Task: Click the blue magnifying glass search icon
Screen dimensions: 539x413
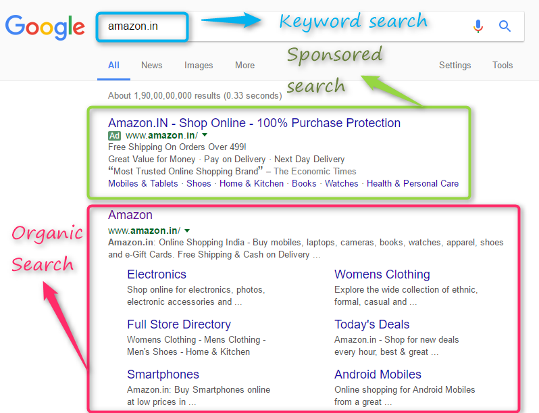Action: [505, 26]
